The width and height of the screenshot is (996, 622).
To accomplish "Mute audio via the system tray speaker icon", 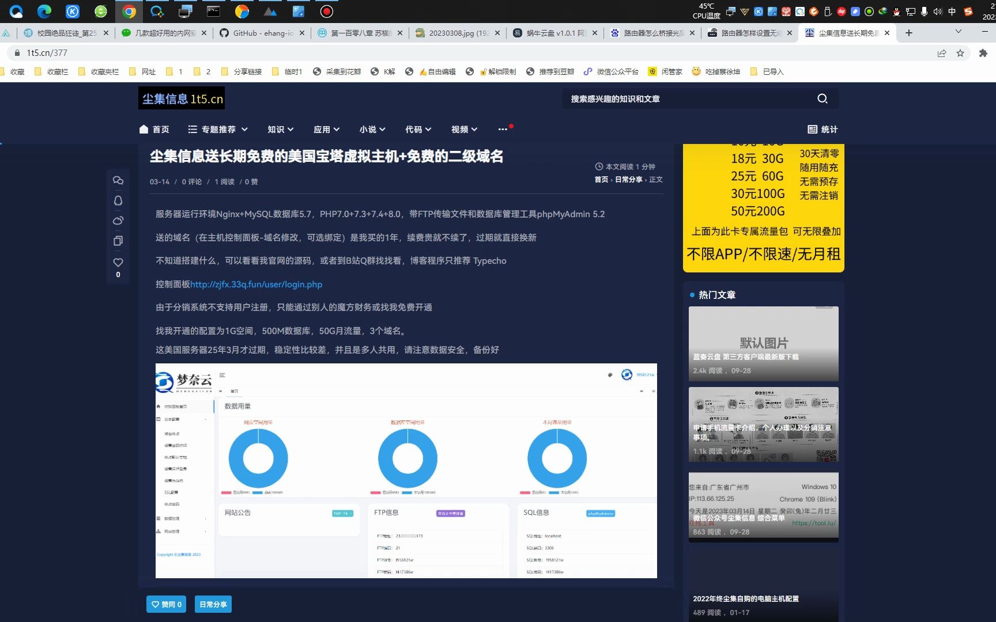I will [937, 11].
